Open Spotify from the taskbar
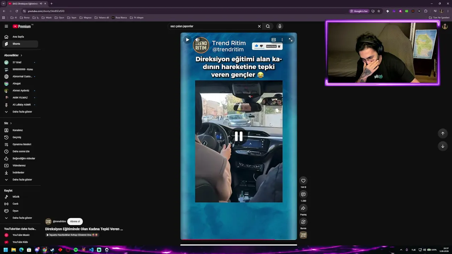This screenshot has width=452, height=254. [x=76, y=250]
